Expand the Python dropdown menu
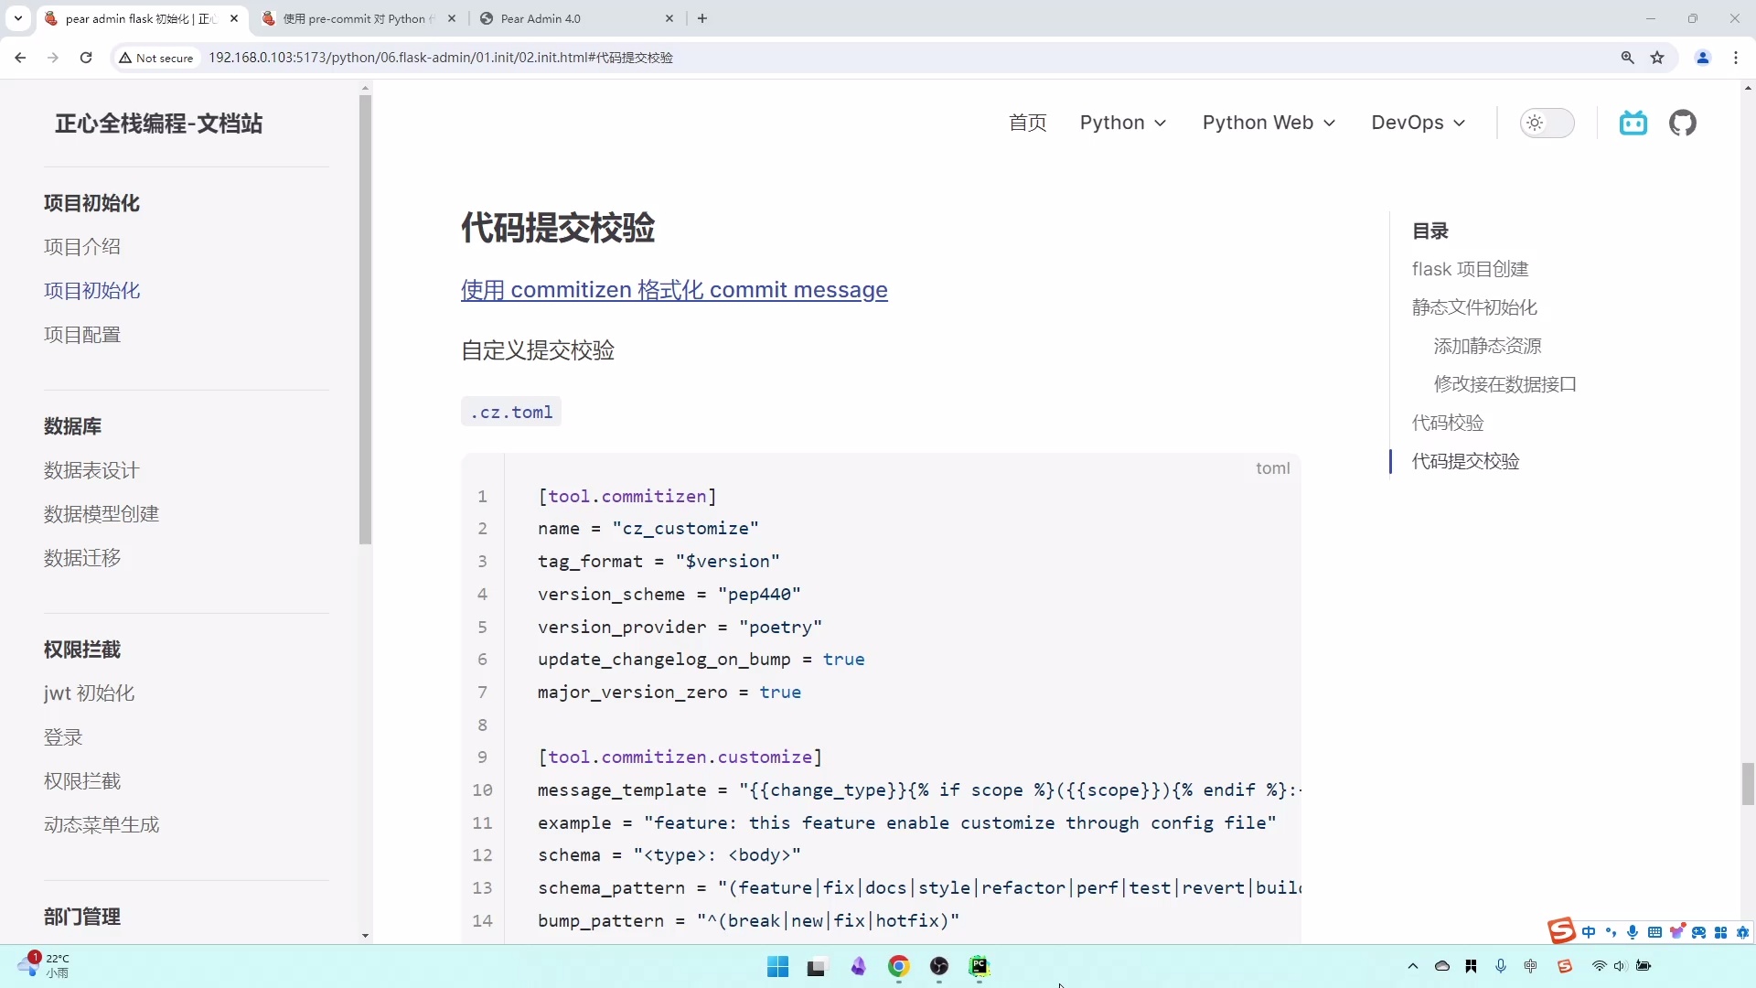This screenshot has width=1756, height=988. point(1123,123)
